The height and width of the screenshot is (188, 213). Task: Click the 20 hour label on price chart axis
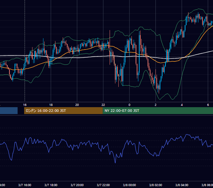point(77,105)
